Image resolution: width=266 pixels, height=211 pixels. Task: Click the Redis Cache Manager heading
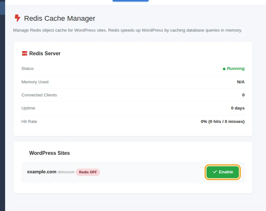click(59, 18)
